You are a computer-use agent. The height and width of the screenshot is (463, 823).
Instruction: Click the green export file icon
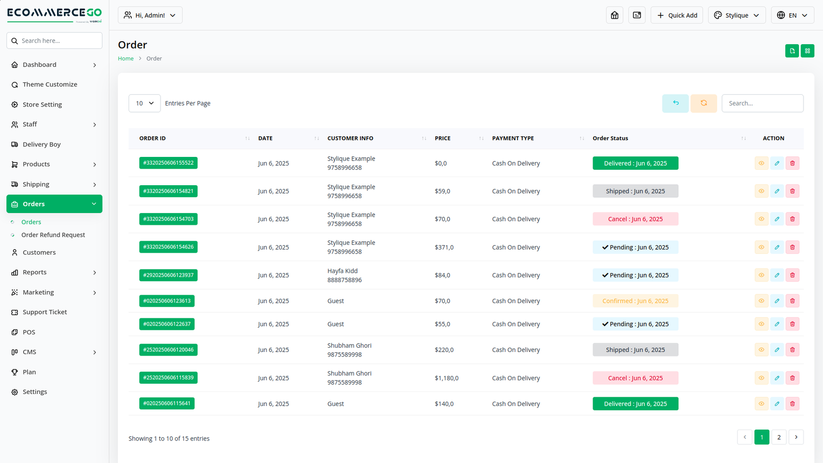tap(792, 51)
